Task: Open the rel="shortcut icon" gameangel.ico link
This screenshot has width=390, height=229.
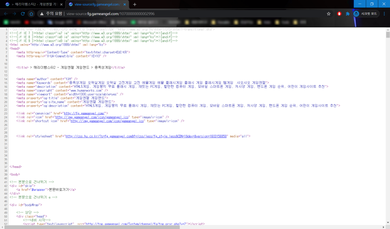Action: (107, 121)
